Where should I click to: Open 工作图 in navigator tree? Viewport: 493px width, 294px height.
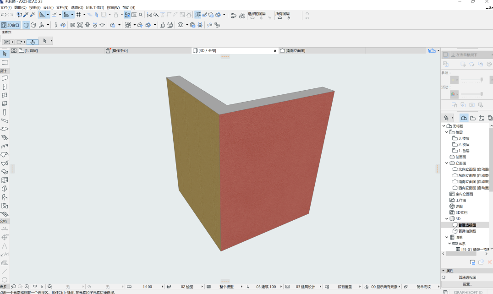click(460, 200)
